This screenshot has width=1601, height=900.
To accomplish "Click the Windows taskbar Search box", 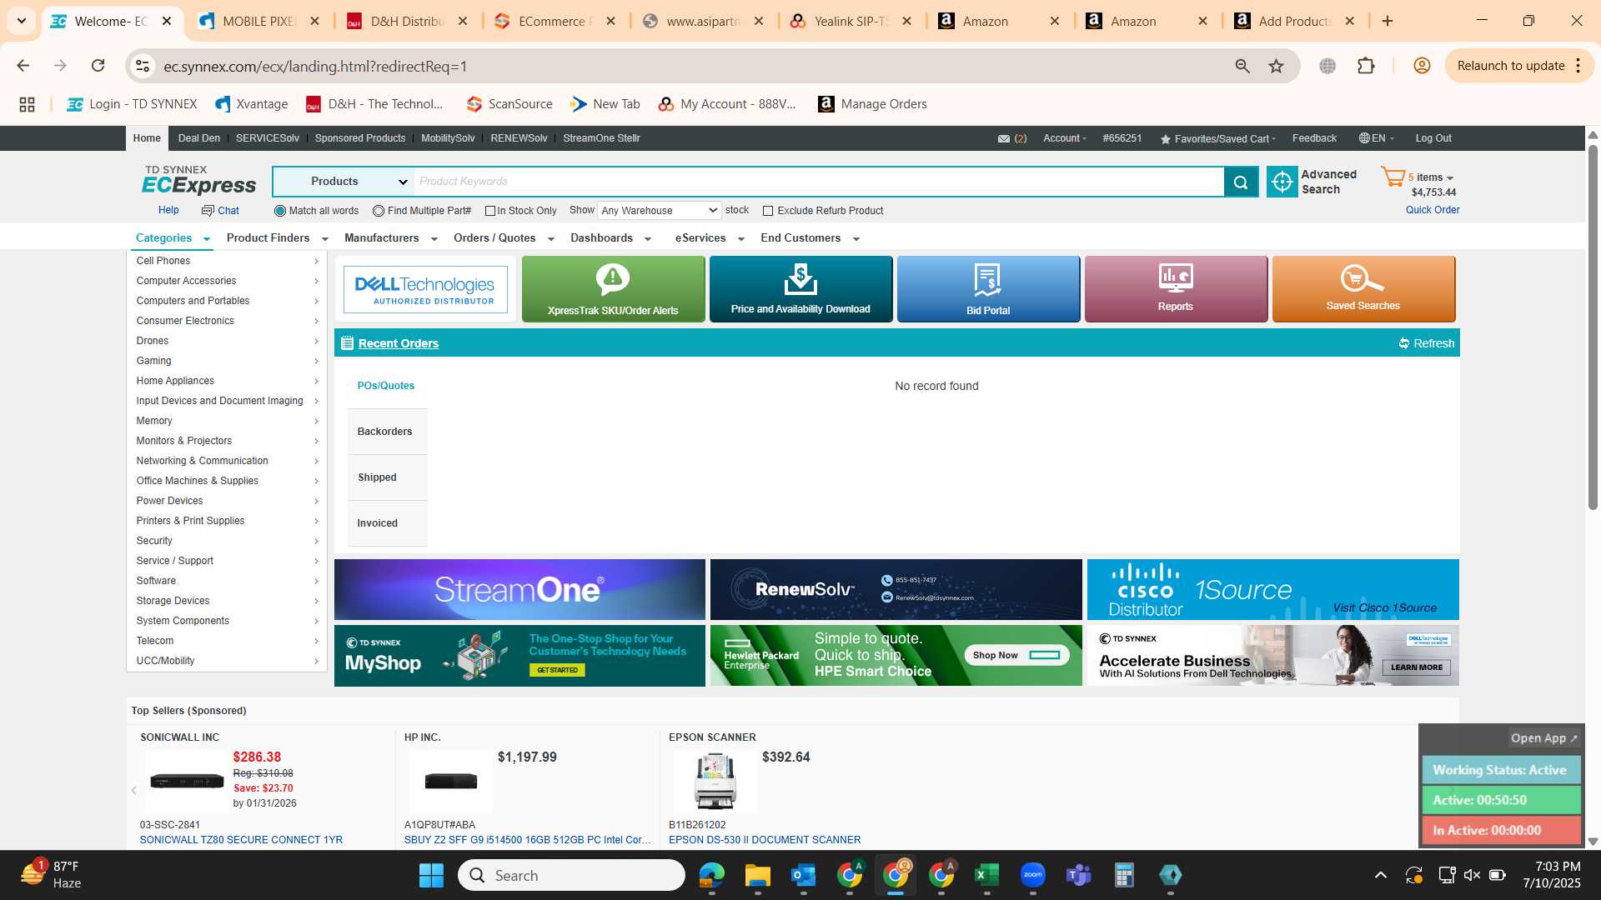I will click(572, 875).
